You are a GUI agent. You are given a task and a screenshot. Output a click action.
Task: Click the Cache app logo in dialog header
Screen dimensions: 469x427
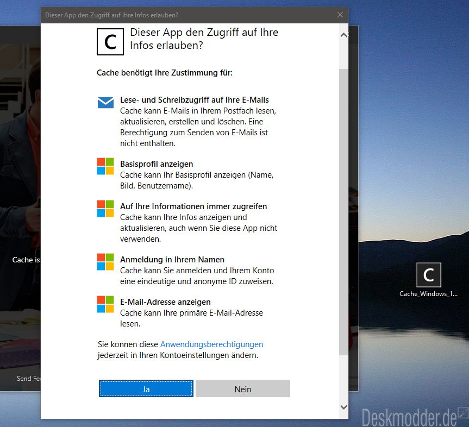[x=110, y=42]
